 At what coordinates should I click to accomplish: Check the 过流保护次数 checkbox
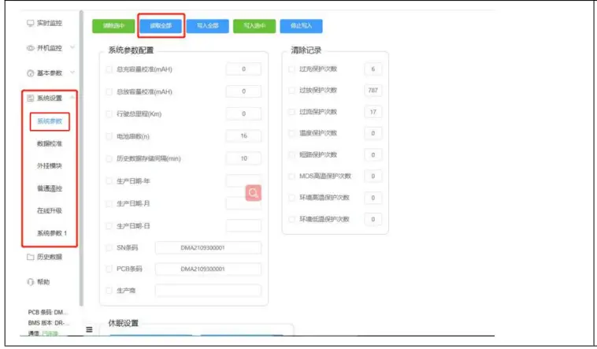291,112
